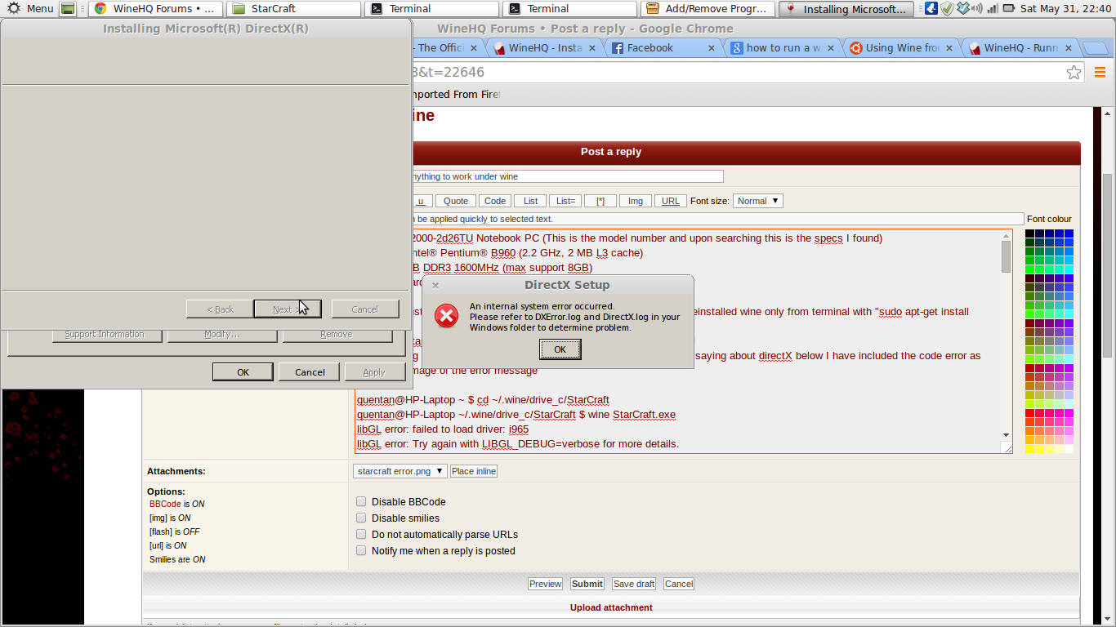
Task: Click the textarea resize grip corner
Action: (x=1008, y=448)
